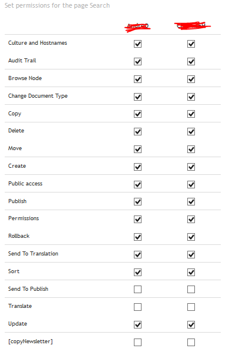Disable Create permission for second user
This screenshot has width=229, height=355.
(x=191, y=167)
